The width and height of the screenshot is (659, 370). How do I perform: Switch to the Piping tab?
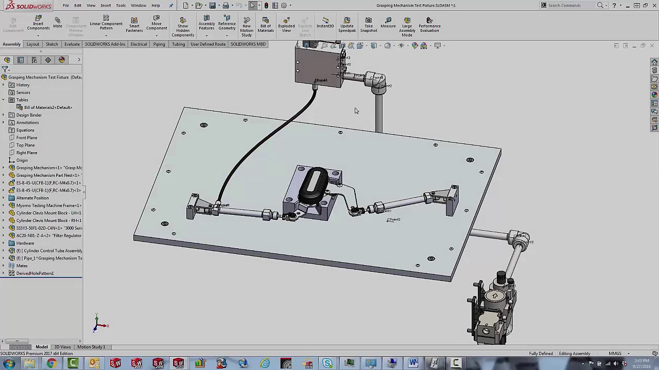click(x=159, y=44)
